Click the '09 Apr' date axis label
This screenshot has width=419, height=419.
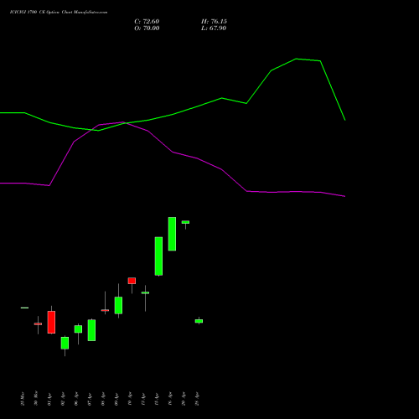116,399
